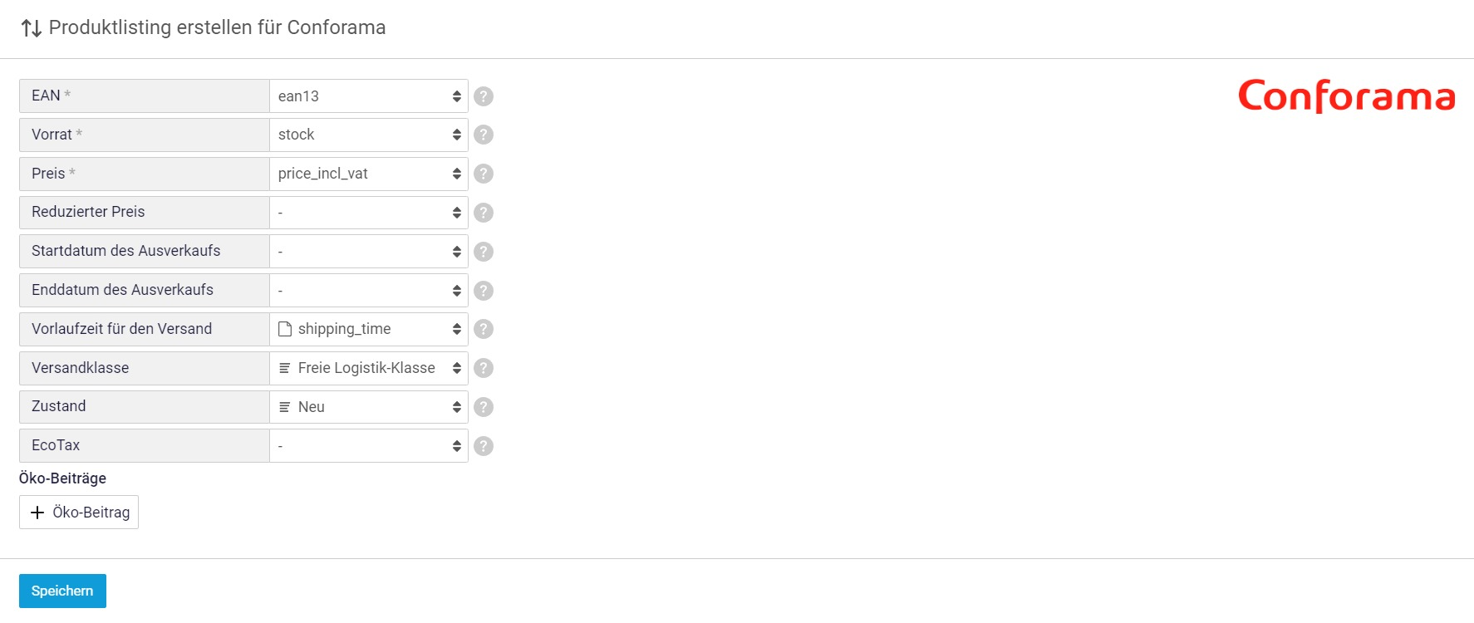The width and height of the screenshot is (1474, 623).
Task: Show the EcoTax help icon info
Action: (484, 446)
